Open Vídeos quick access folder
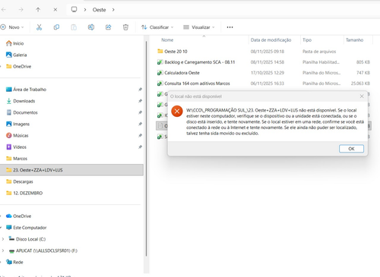This screenshot has height=277, width=380. (16, 147)
